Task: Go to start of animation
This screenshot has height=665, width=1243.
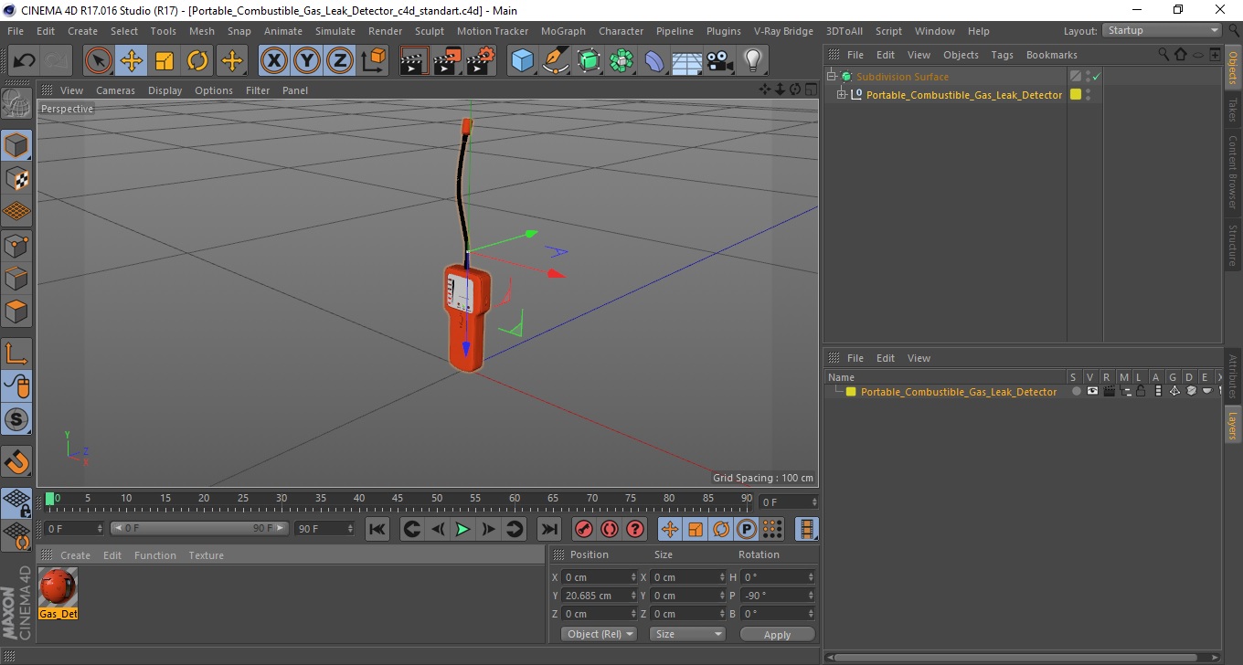Action: point(377,529)
